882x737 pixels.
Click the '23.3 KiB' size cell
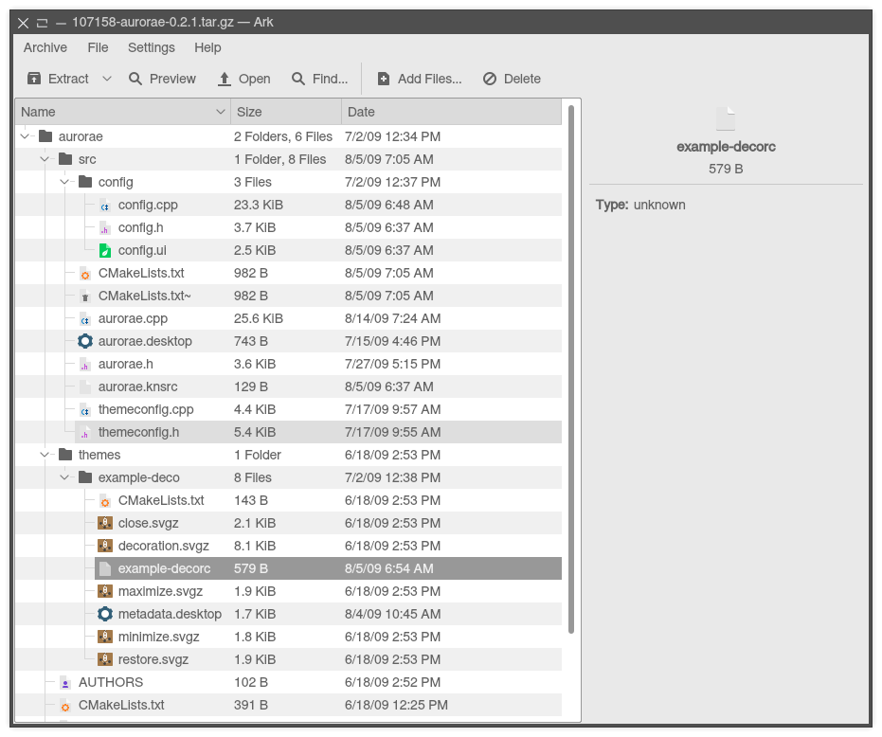pos(259,205)
